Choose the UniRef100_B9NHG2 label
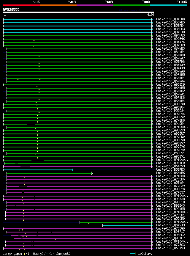This screenshot has height=256, width=190. 170,235
